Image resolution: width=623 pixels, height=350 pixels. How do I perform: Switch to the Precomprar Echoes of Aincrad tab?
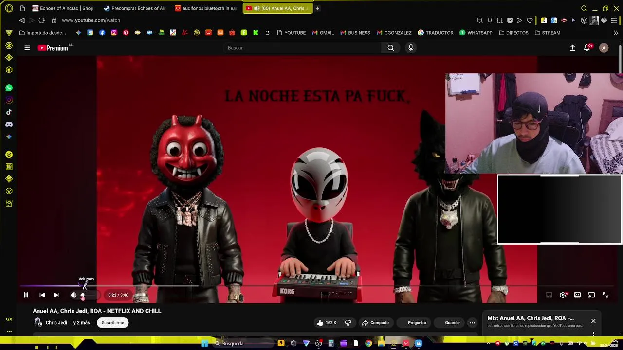coord(135,8)
